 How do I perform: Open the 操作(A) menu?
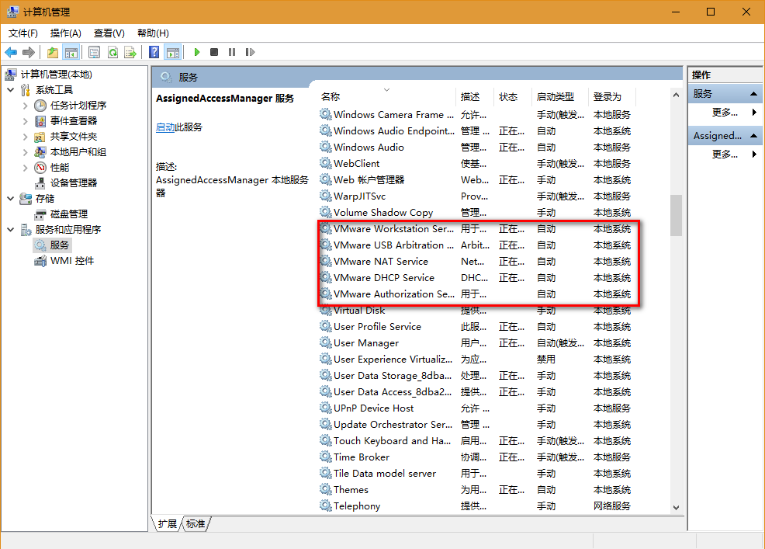pyautogui.click(x=65, y=33)
